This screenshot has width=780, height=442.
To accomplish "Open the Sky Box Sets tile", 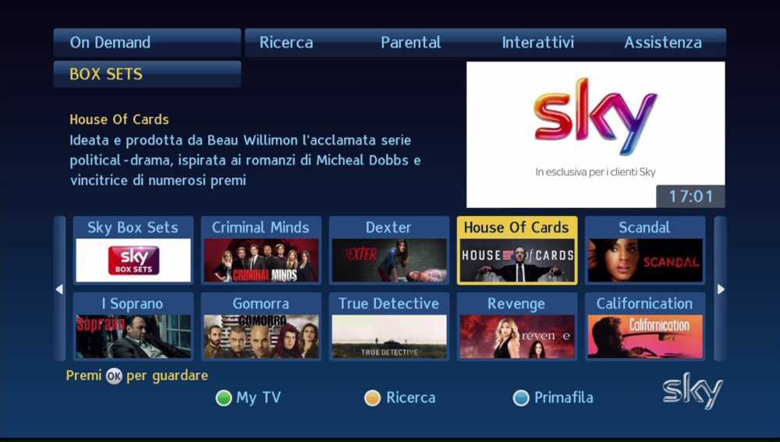I will tap(133, 250).
